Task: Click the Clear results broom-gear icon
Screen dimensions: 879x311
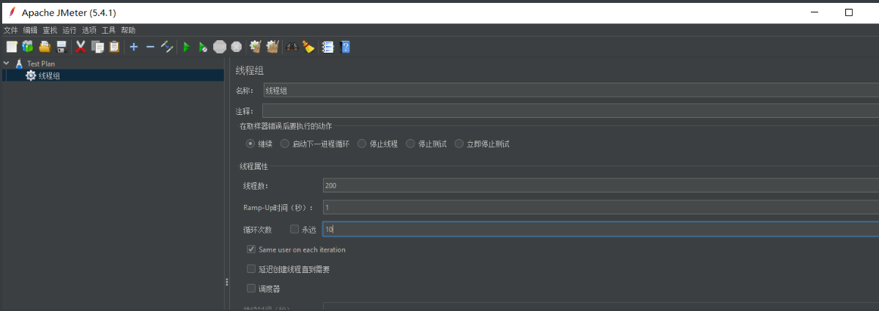Action: (x=256, y=47)
